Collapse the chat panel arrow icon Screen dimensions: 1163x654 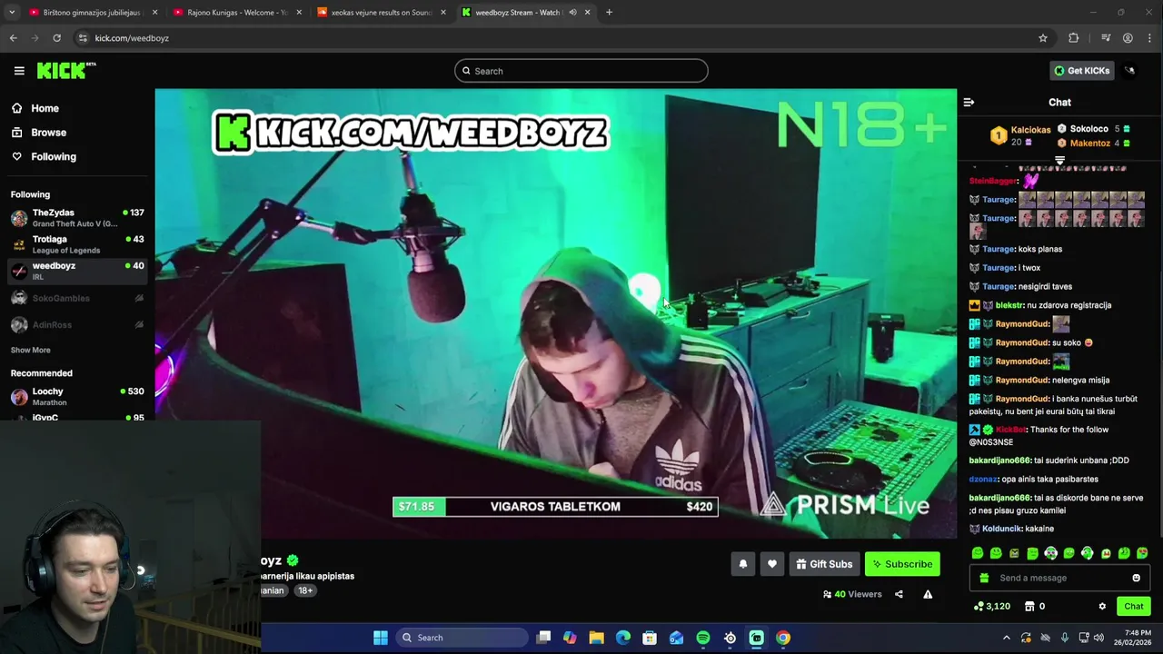(x=969, y=103)
